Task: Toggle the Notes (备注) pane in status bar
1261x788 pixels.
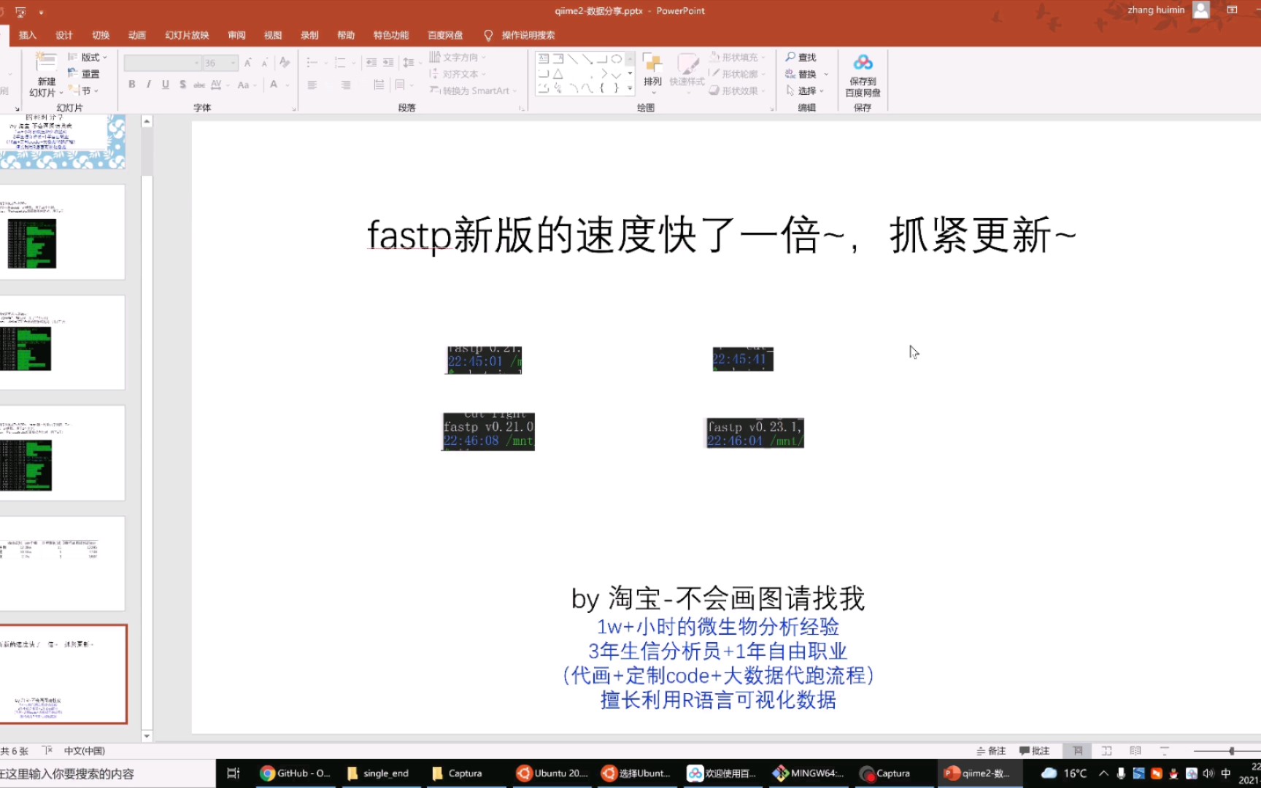Action: point(992,751)
